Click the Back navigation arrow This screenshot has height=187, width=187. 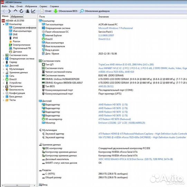coord(4,11)
